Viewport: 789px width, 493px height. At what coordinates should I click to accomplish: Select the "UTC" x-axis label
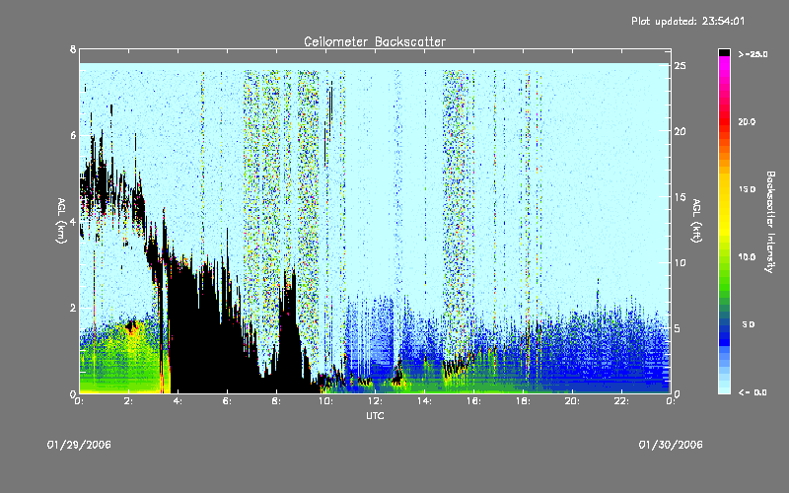coord(375,415)
